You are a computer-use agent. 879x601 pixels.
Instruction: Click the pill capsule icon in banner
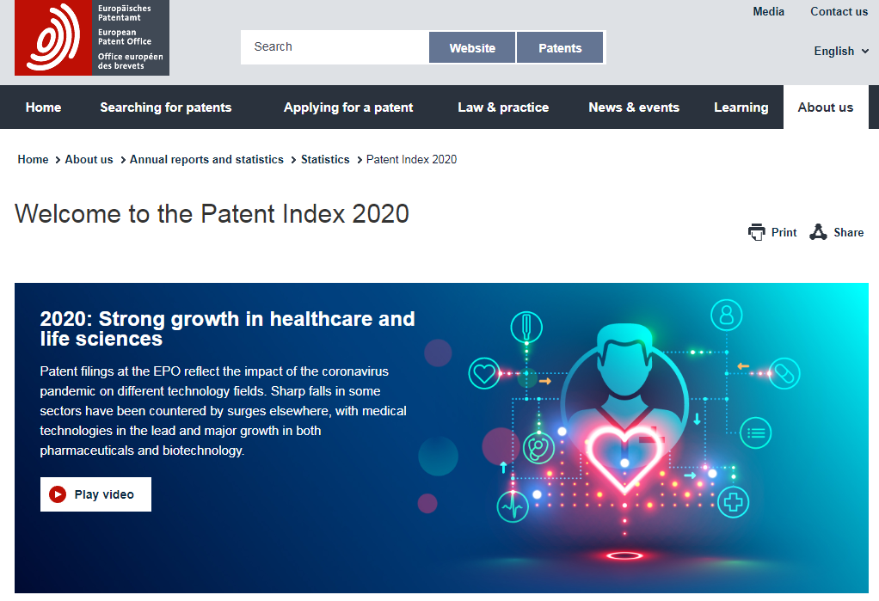point(784,373)
